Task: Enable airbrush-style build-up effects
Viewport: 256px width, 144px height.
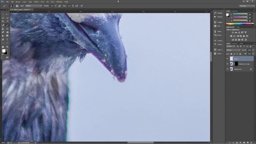Action: pos(76,6)
